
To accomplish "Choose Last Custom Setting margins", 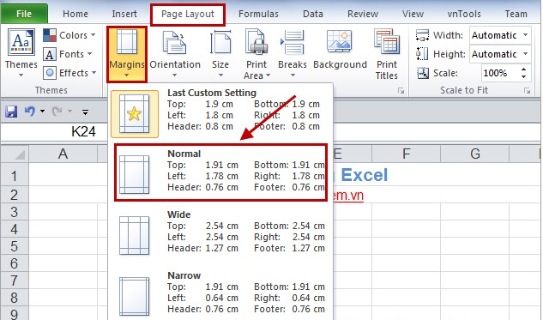I will [x=220, y=114].
